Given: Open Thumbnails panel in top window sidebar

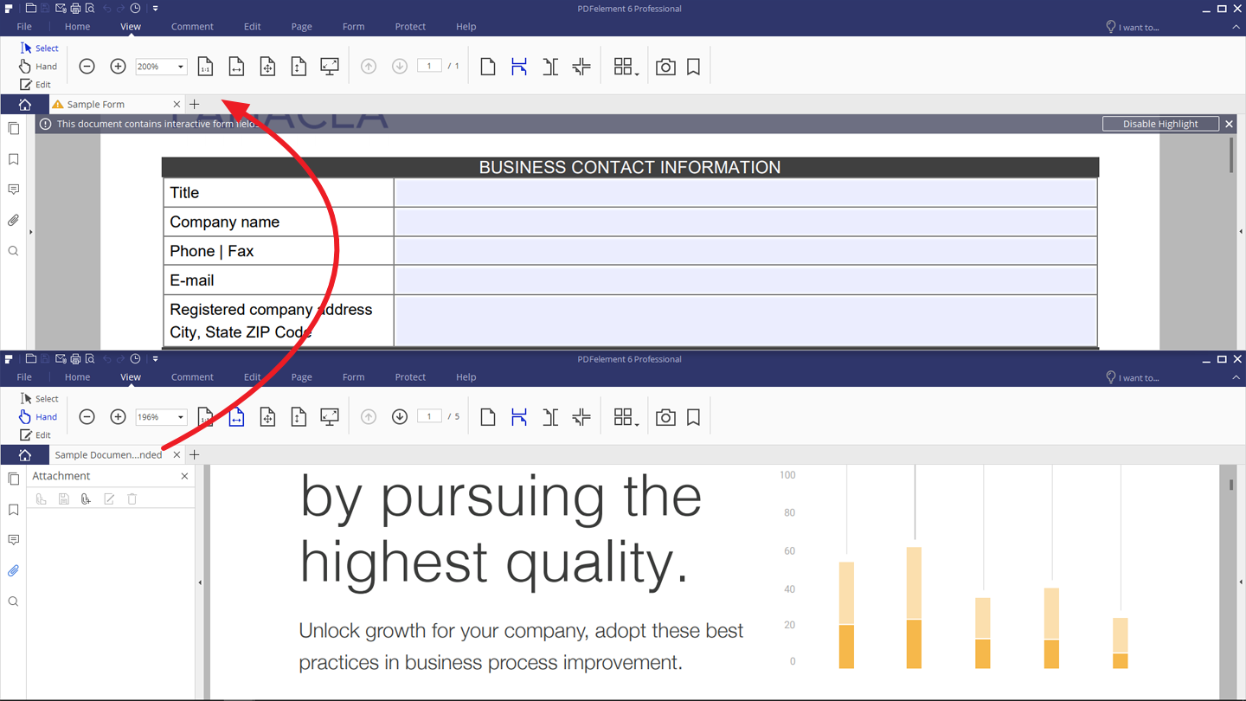Looking at the screenshot, I should click(x=13, y=128).
